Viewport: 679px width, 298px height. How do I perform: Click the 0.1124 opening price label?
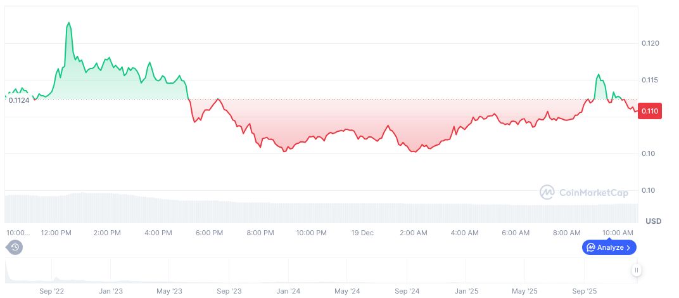19,100
